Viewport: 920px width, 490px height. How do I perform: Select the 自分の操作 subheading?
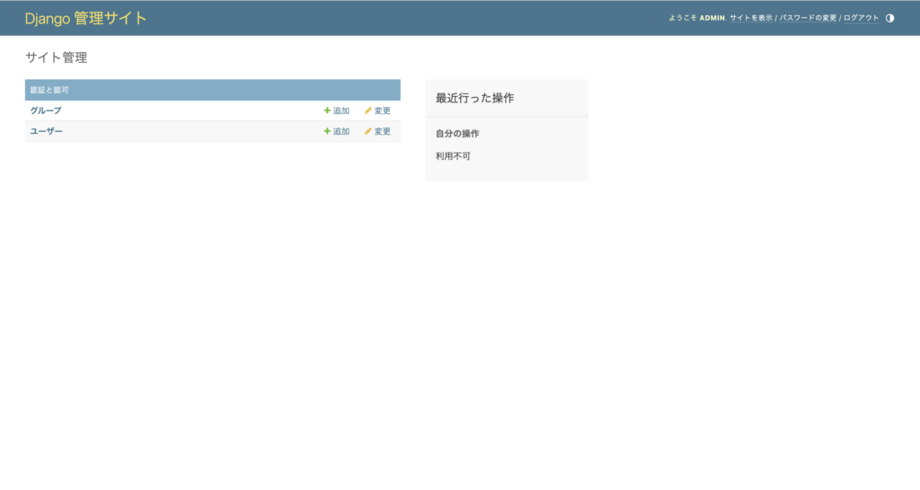[x=457, y=134]
